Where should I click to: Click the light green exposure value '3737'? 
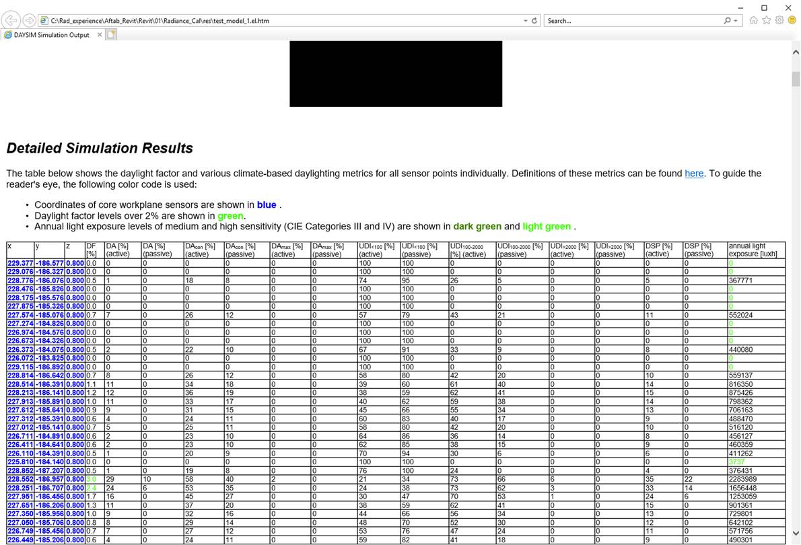click(x=736, y=462)
